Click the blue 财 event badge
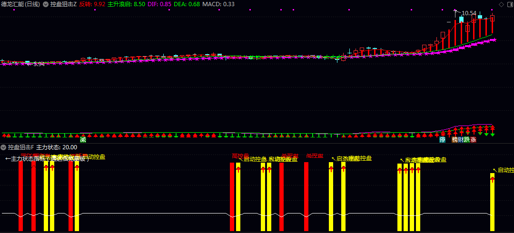514x233 pixels. (461, 140)
